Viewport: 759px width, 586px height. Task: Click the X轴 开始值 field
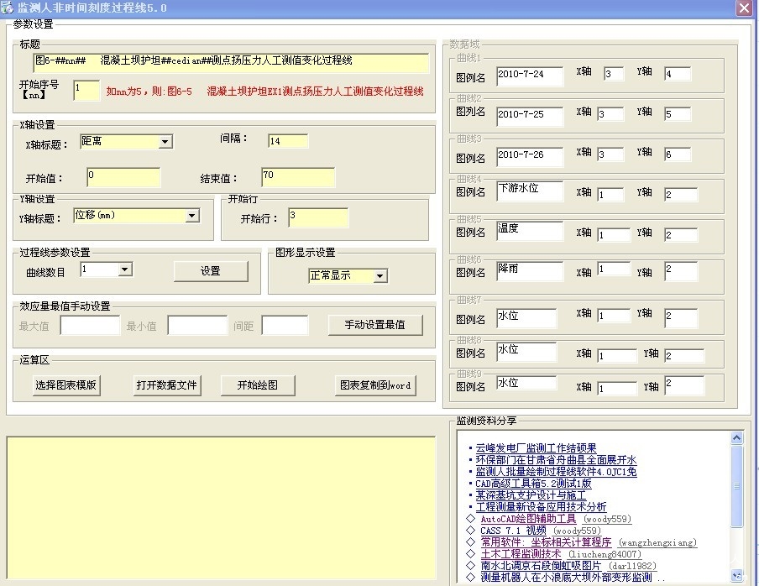point(123,178)
